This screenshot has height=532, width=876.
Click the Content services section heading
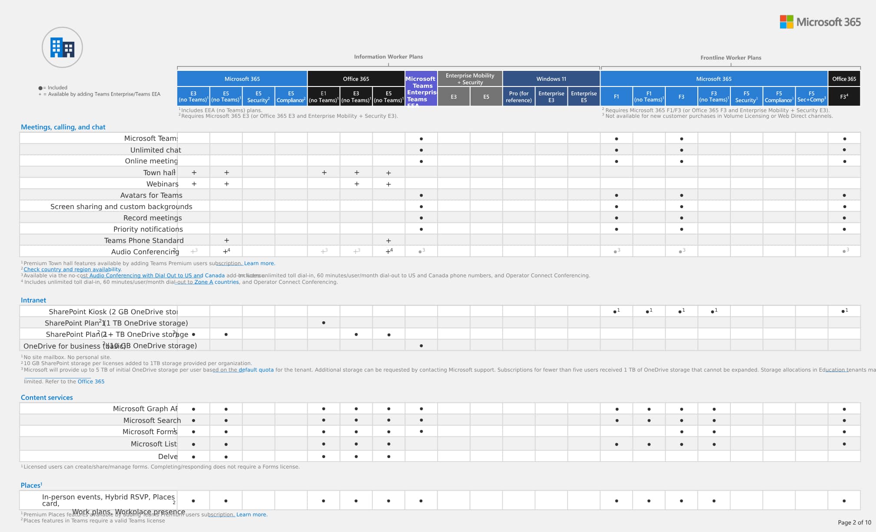coord(47,398)
